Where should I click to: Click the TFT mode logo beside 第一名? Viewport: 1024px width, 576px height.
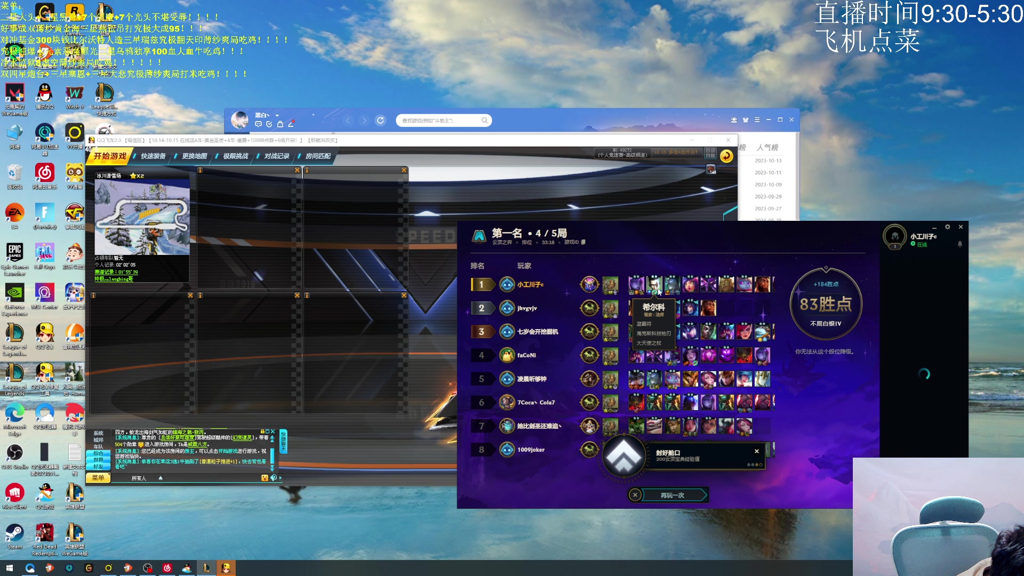coord(479,236)
